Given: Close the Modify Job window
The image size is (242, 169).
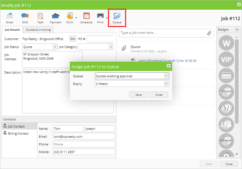Looking at the screenshot, I should coord(239,5).
